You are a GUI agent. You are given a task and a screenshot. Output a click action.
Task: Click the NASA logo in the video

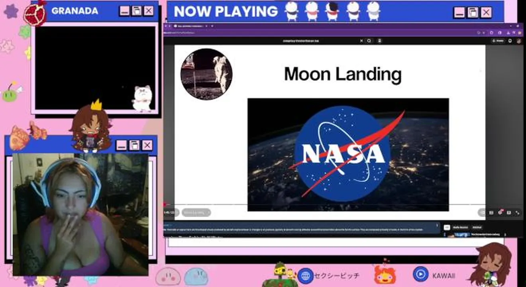point(344,153)
